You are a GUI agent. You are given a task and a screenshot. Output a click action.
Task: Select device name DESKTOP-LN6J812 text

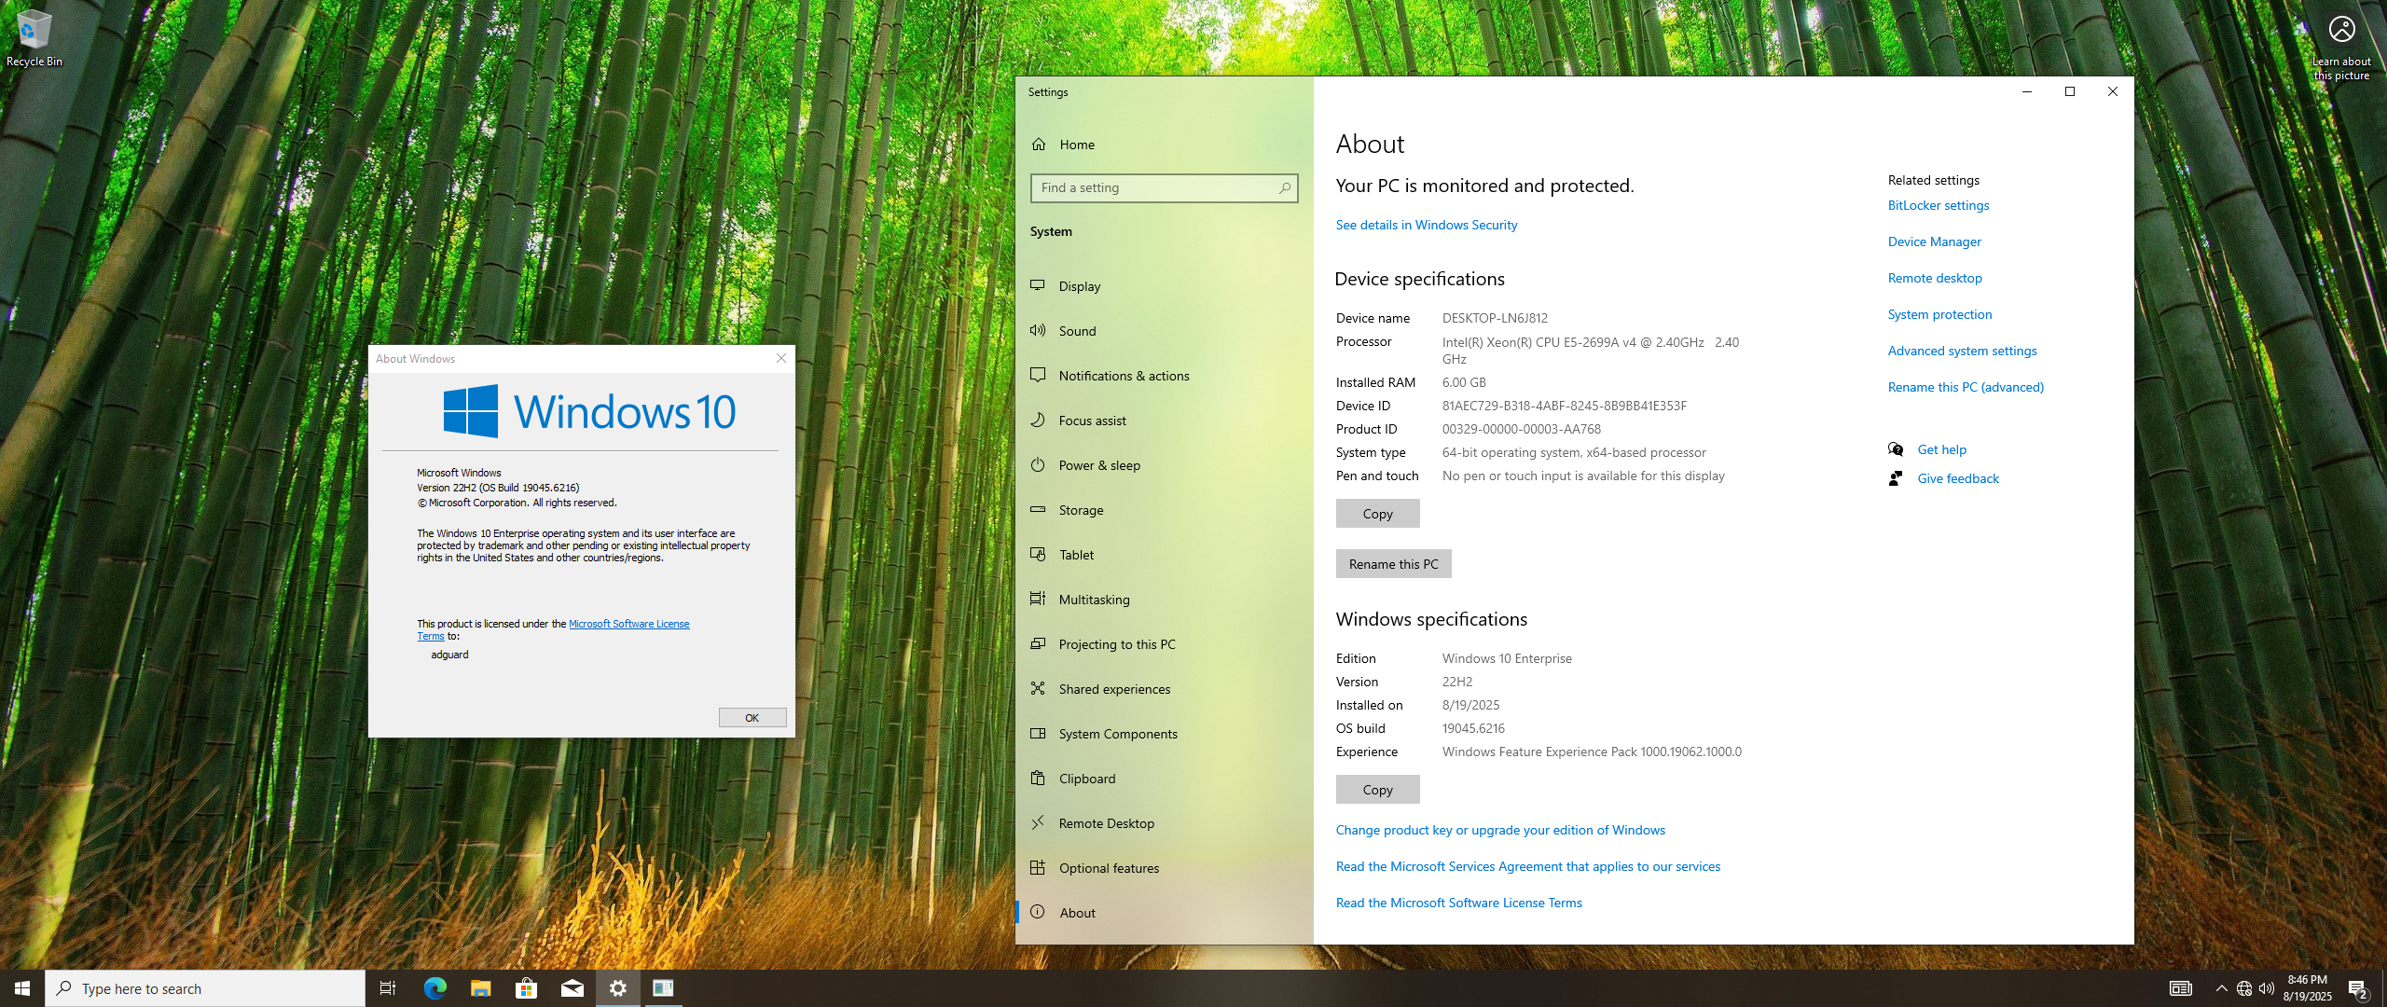[1495, 318]
